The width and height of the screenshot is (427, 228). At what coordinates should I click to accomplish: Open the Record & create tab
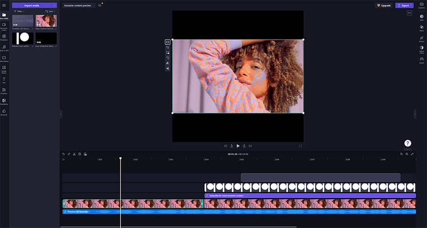point(4,27)
